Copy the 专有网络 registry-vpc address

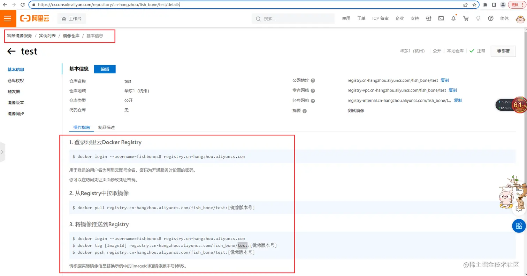click(453, 90)
